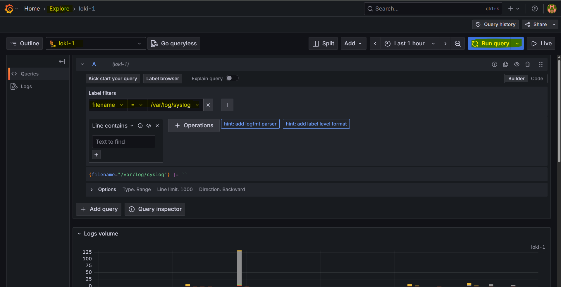
Task: Click the Share button
Action: pyautogui.click(x=536, y=25)
